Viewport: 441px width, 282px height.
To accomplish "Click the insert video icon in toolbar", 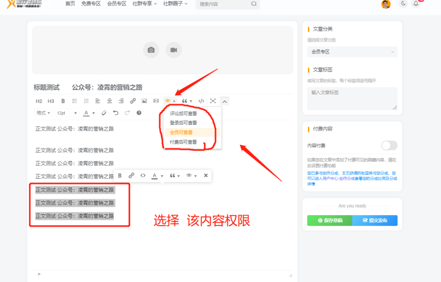I will (156, 101).
